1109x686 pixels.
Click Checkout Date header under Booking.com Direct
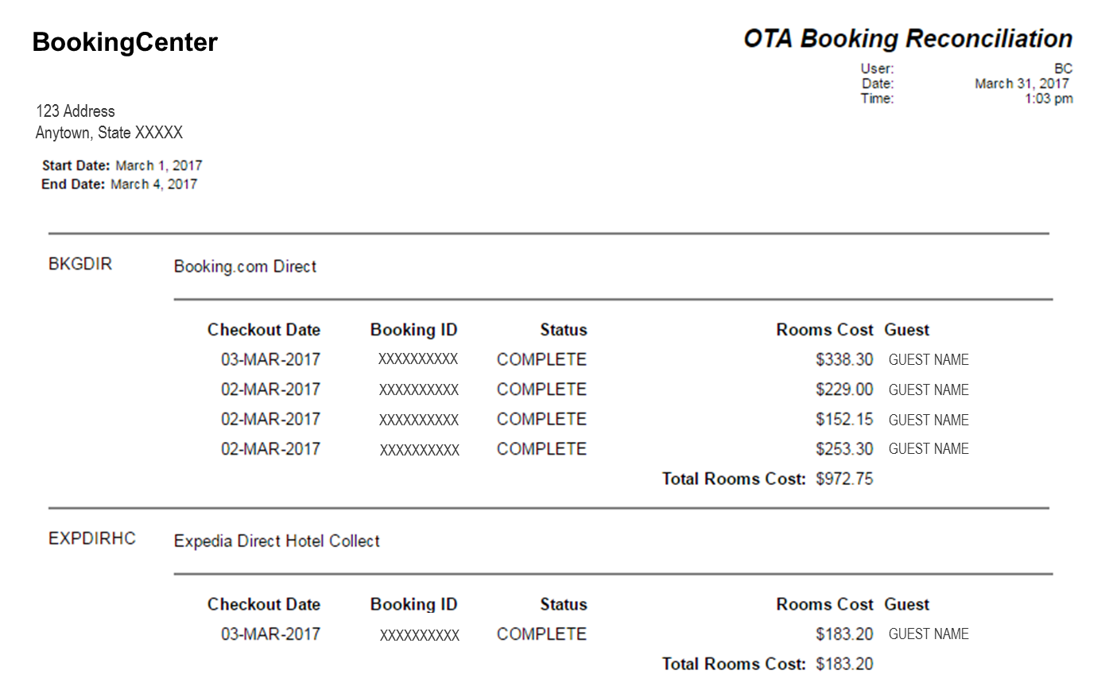point(264,330)
